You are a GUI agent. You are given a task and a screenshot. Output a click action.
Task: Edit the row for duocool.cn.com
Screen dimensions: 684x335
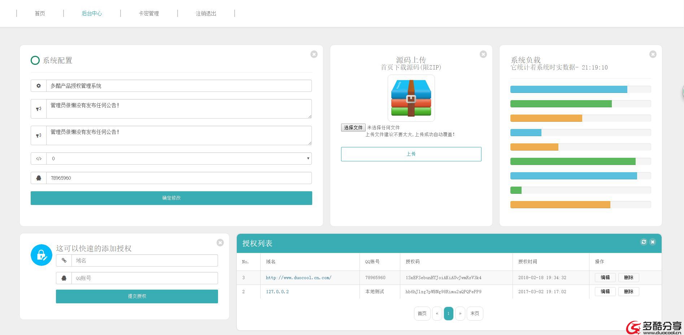[605, 278]
